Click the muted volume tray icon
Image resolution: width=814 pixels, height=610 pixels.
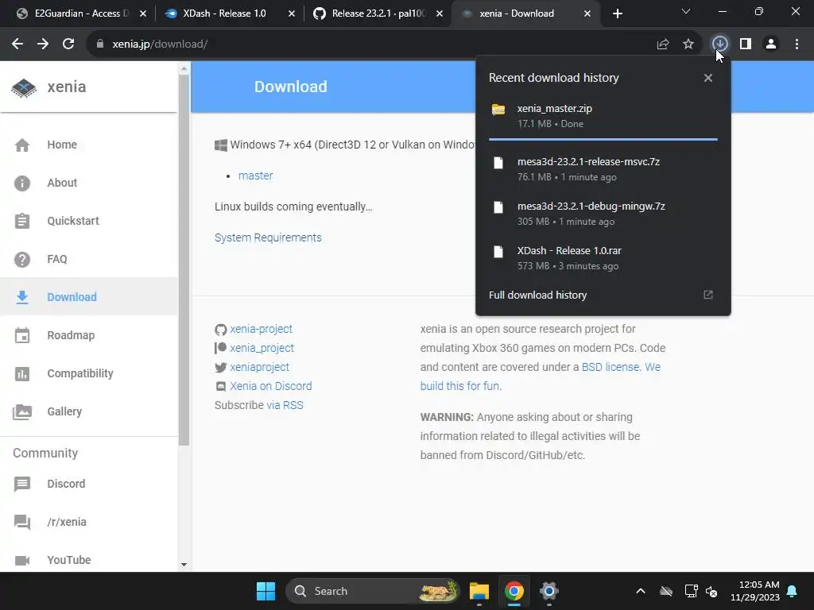(x=711, y=591)
